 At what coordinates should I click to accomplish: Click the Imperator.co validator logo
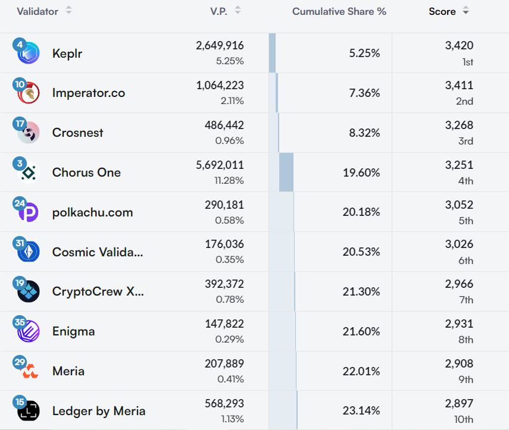tap(29, 93)
